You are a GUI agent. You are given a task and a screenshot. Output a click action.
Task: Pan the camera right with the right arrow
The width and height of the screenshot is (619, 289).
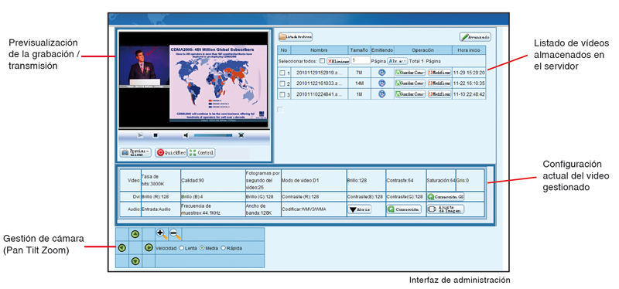point(149,248)
